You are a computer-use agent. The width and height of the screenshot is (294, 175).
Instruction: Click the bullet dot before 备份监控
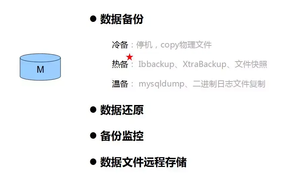coord(93,136)
